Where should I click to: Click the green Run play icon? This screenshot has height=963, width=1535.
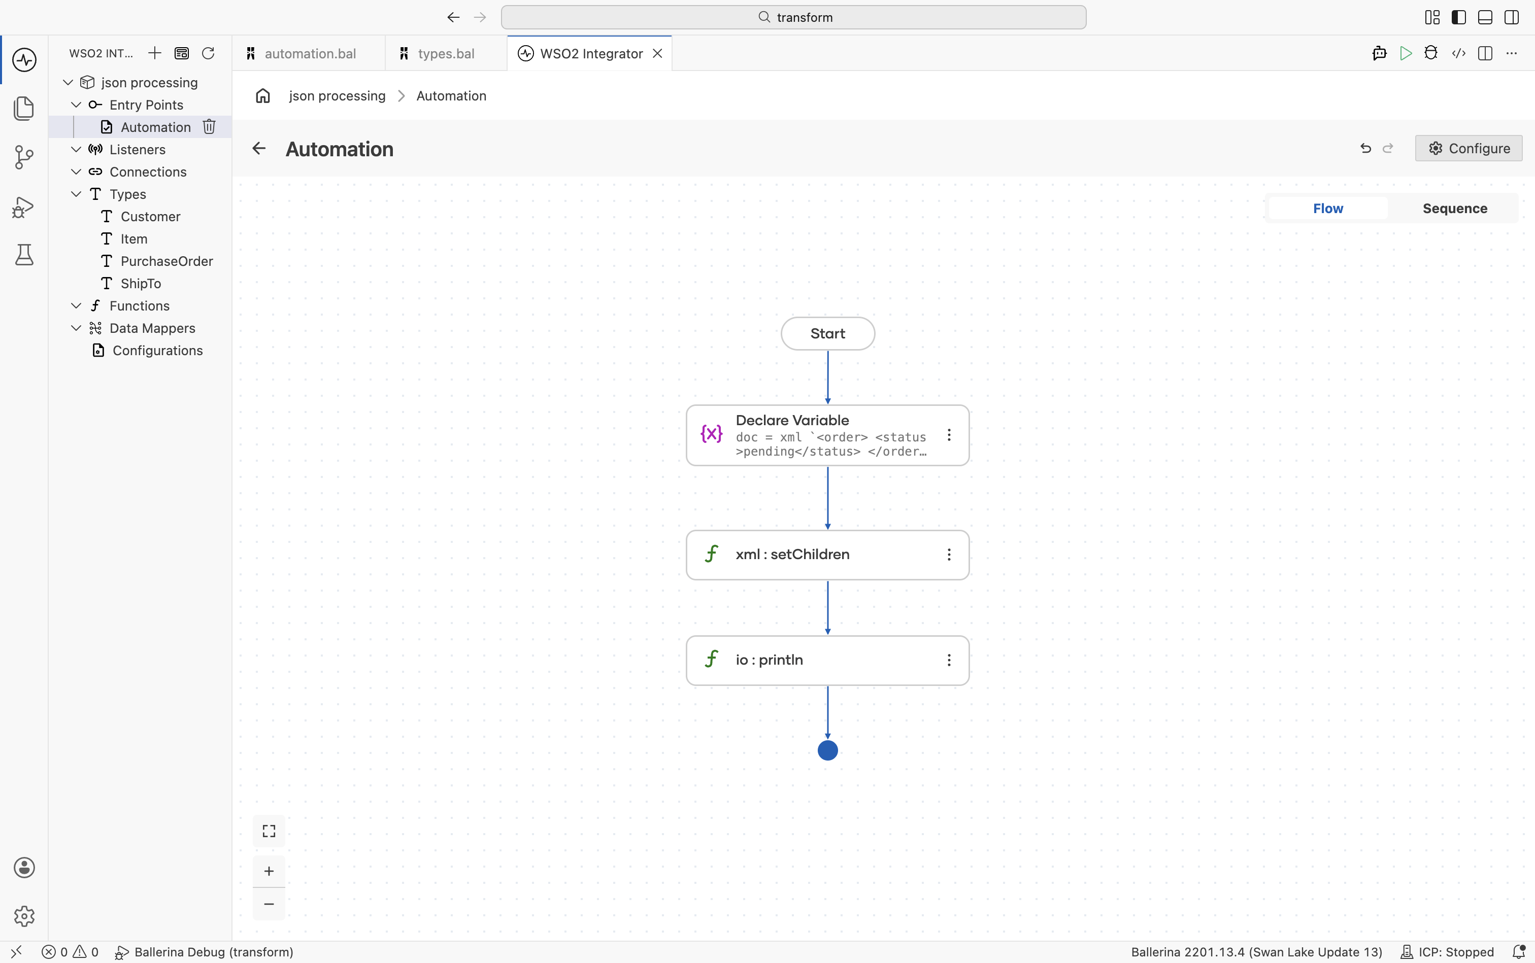point(1406,53)
